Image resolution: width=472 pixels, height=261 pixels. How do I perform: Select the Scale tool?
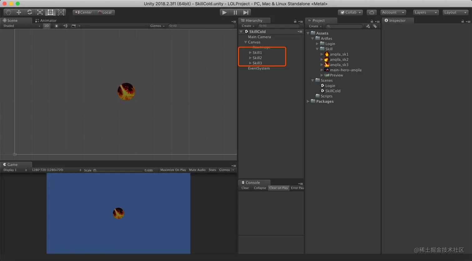(40, 12)
